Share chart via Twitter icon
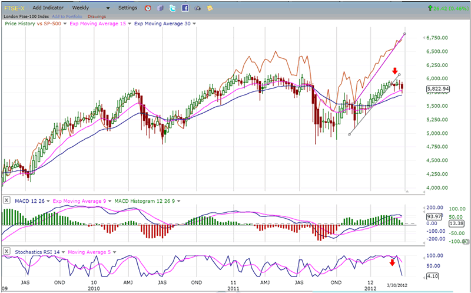Image resolution: width=471 pixels, height=293 pixels. click(x=172, y=8)
